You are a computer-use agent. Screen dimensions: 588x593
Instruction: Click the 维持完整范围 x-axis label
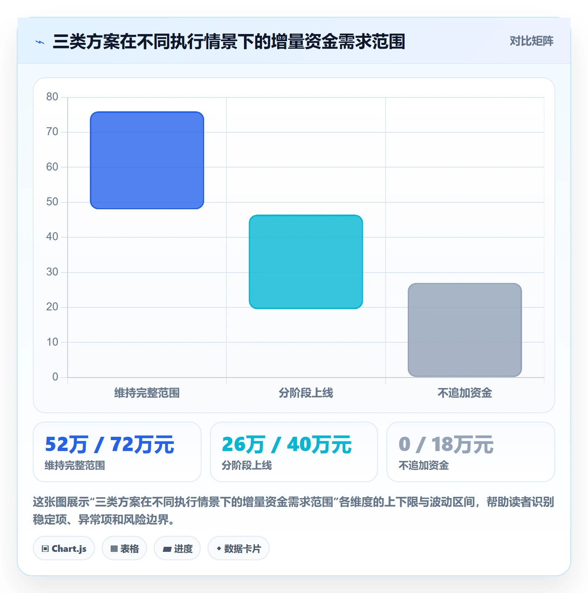(x=147, y=393)
